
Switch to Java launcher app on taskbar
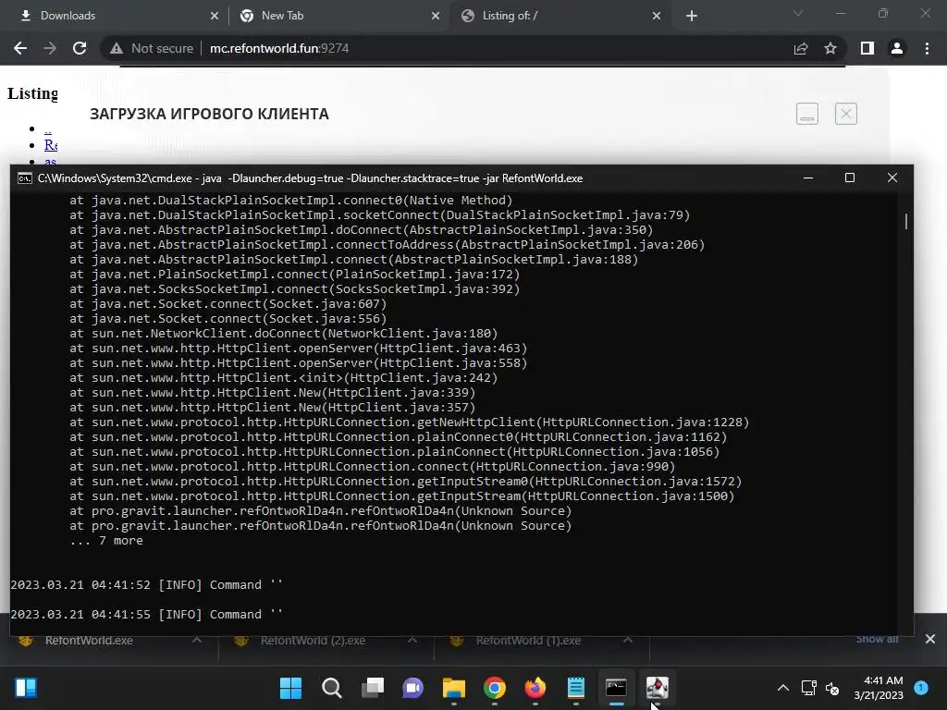(x=658, y=688)
